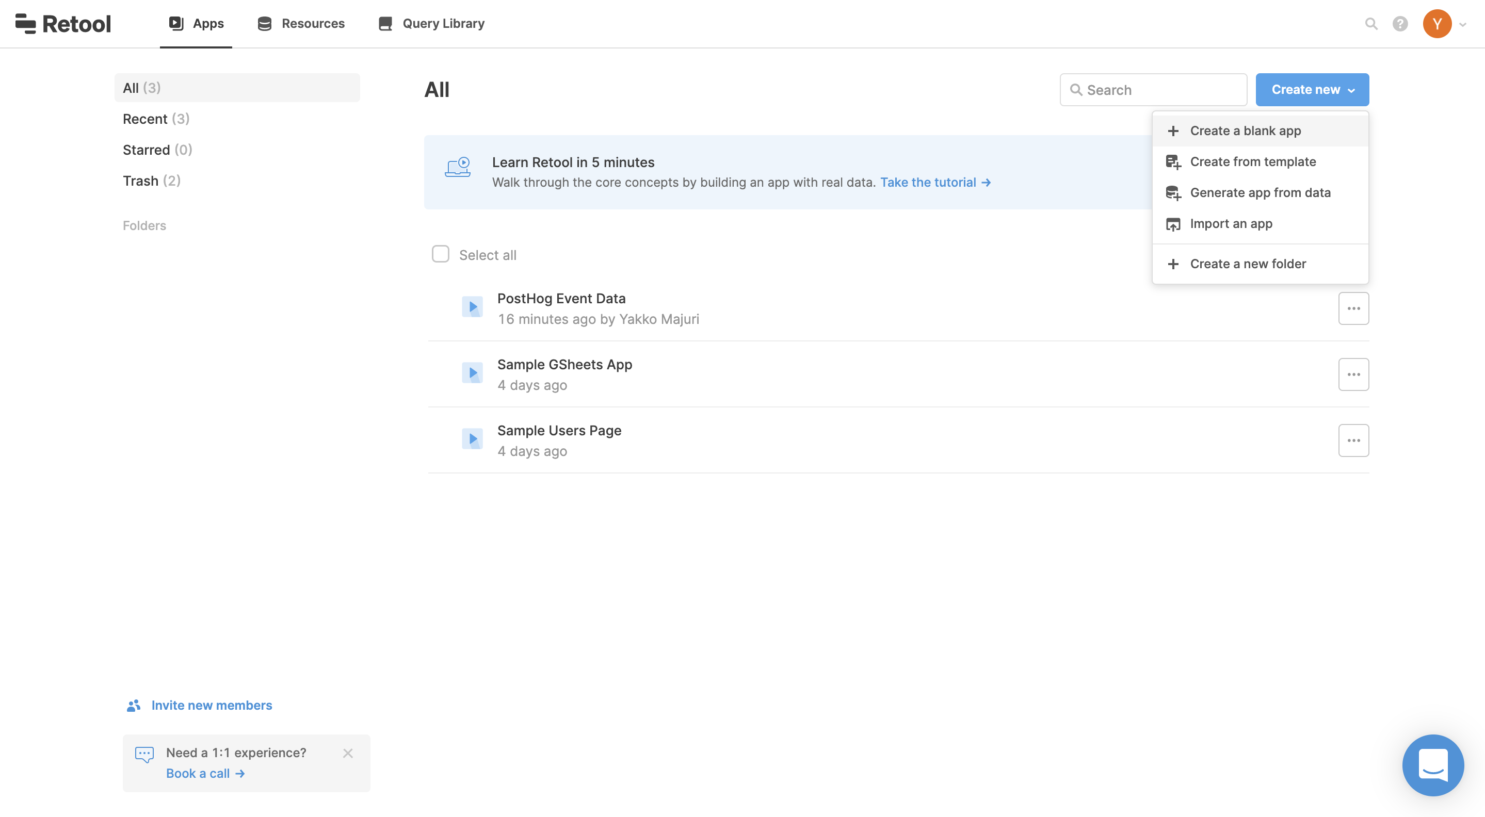The width and height of the screenshot is (1485, 817).
Task: Click the PostHog Event Data app icon
Action: 472,307
